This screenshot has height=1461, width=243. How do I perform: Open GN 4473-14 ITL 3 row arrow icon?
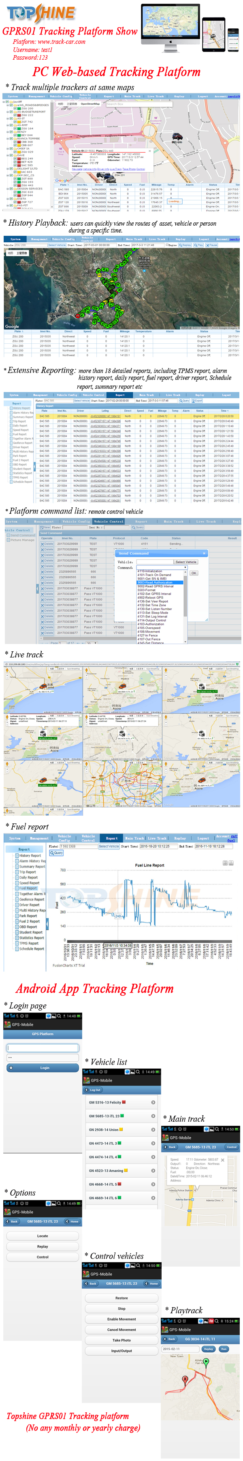(x=153, y=1143)
